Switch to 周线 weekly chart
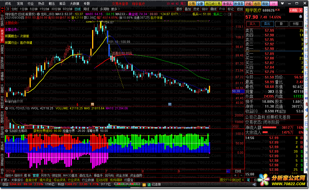The image size is (310, 190). pos(86,9)
